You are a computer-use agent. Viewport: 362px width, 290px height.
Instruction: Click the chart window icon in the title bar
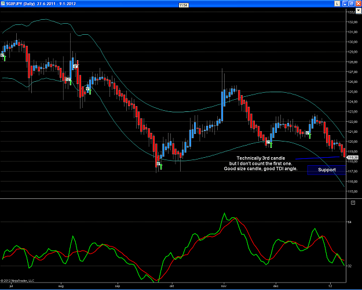[3, 3]
